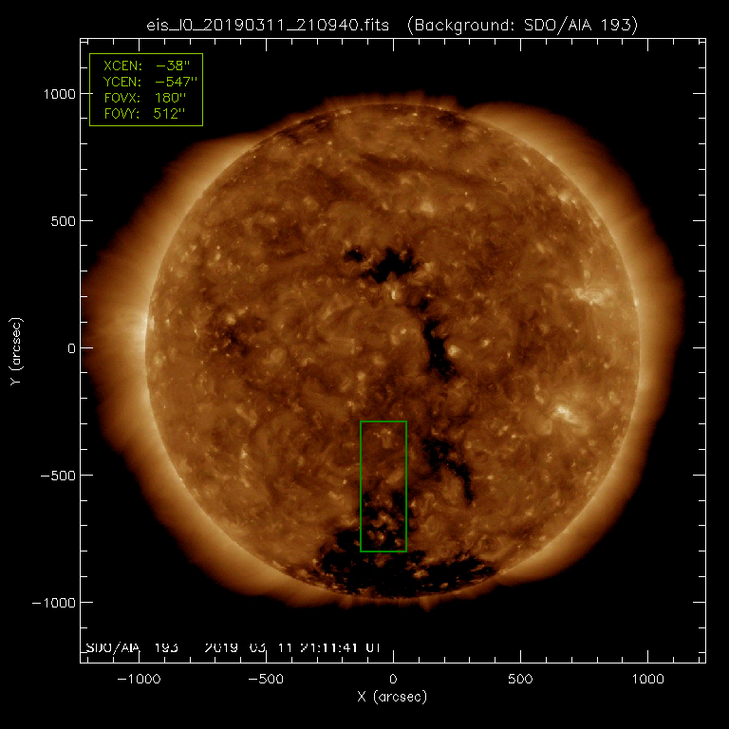Click the SDO/AIA 193 timestamp at the bottom left

(233, 647)
